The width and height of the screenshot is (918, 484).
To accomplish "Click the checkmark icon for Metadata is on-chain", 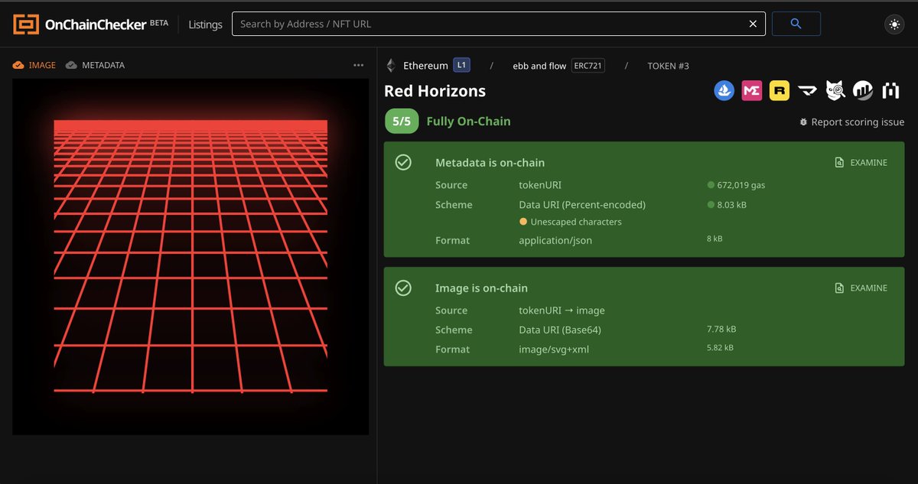I will [403, 162].
